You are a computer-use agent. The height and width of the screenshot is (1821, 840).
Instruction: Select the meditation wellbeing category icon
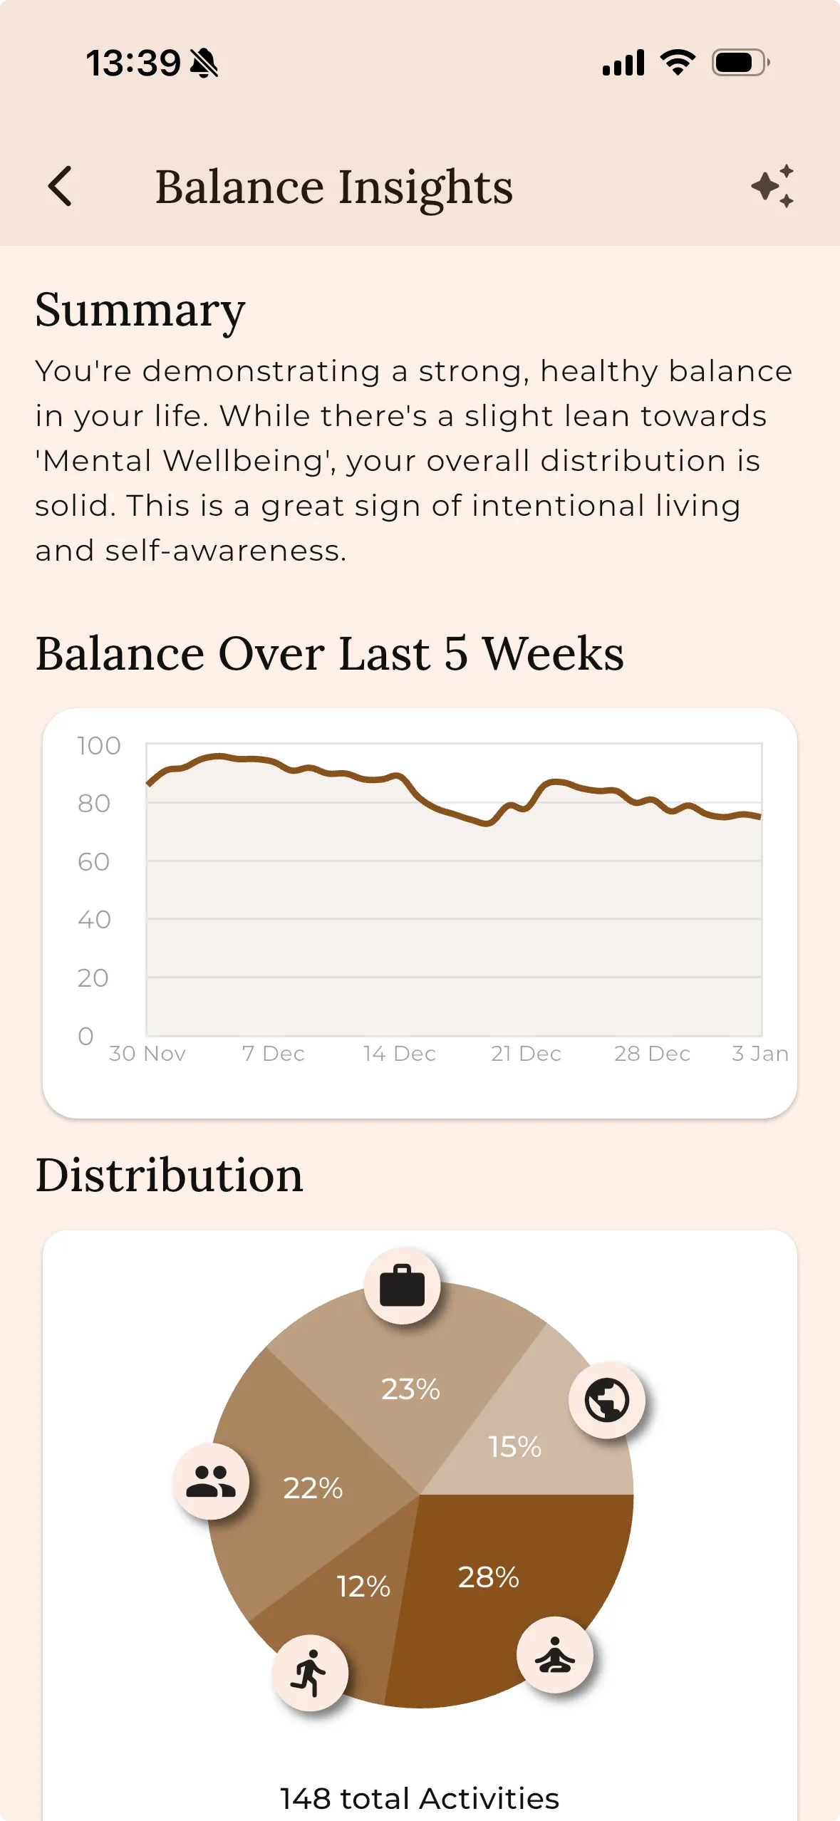click(554, 1654)
